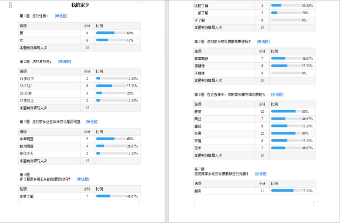Image resolution: width=340 pixels, height=223 pixels.
Task: Click the drag handle beside the title
Action: point(10,5)
